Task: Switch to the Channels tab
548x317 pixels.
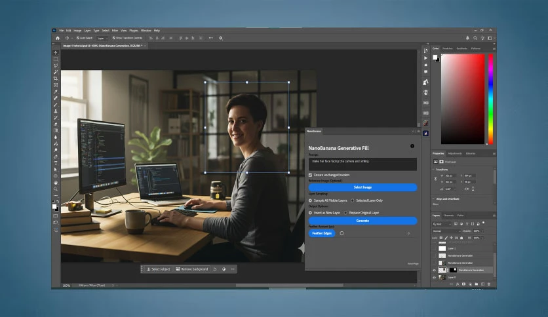Action: pyautogui.click(x=448, y=215)
